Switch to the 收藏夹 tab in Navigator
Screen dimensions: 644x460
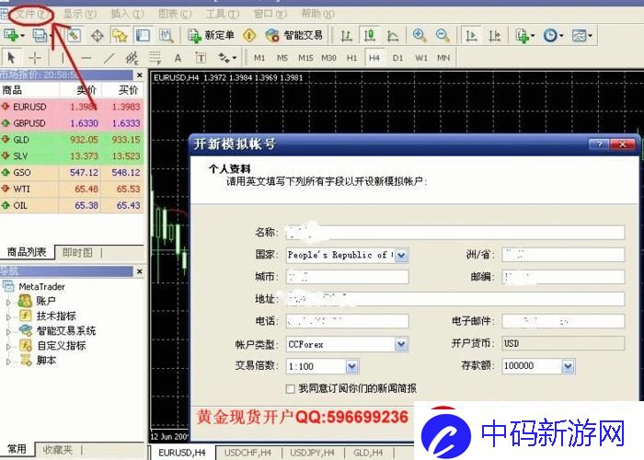point(57,450)
